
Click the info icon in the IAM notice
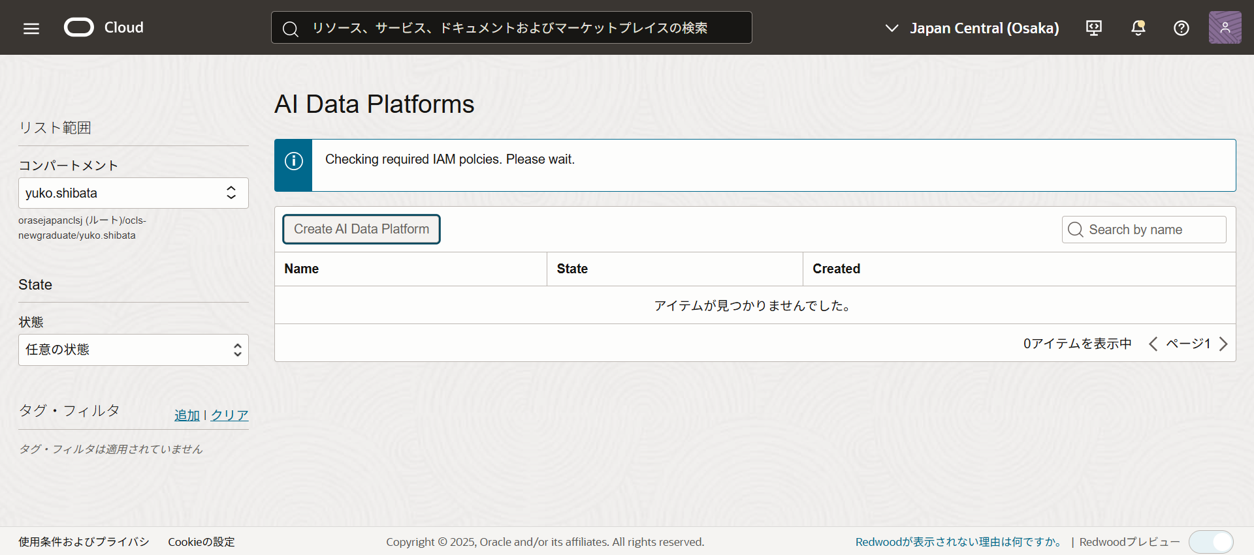(294, 161)
